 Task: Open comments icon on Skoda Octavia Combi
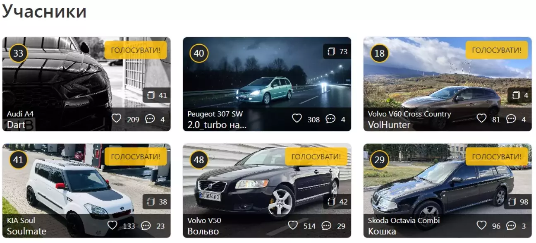511,226
